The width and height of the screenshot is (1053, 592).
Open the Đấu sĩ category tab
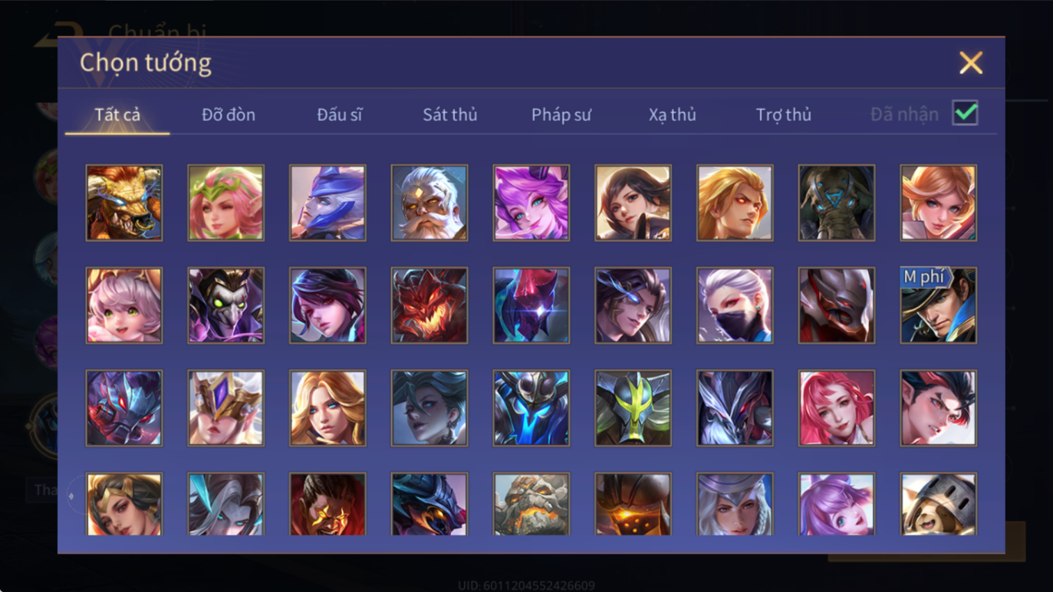(339, 115)
